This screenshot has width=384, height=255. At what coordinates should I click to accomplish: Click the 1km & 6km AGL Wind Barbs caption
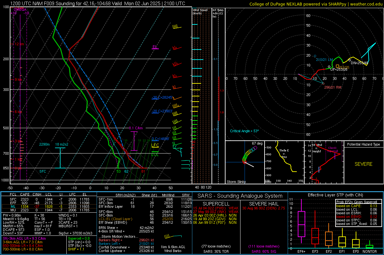point(173,249)
